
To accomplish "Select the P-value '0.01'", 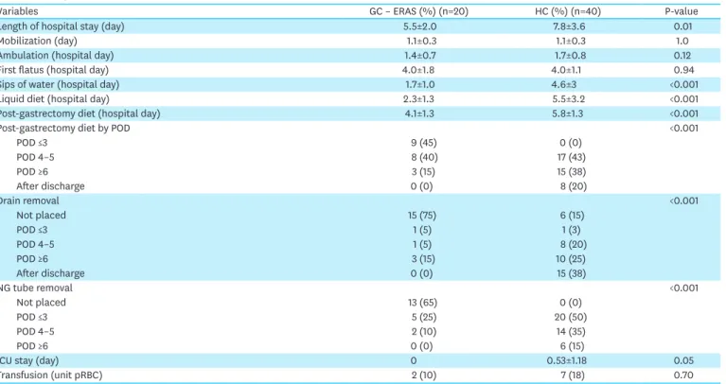I will [x=683, y=26].
